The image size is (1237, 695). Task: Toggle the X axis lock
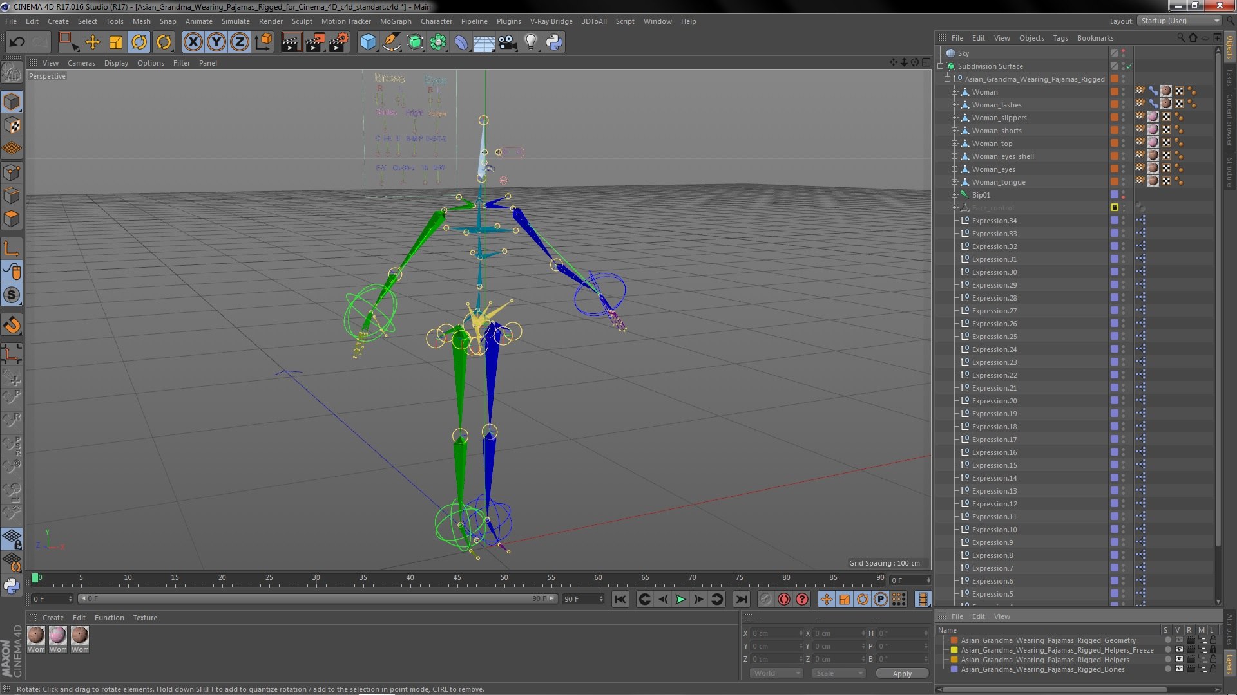point(193,42)
